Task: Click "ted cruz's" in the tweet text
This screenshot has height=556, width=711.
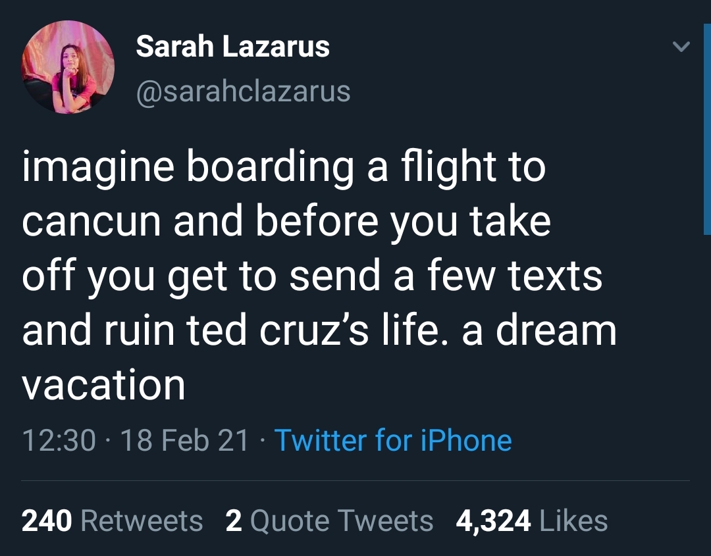Action: click(289, 331)
